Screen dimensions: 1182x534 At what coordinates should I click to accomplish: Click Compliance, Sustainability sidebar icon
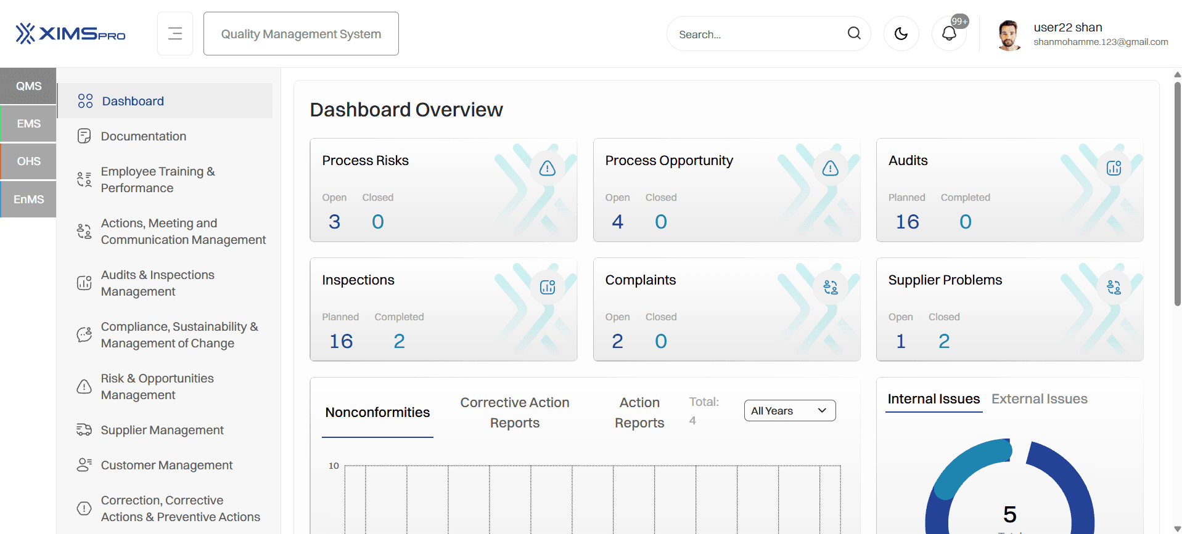84,334
